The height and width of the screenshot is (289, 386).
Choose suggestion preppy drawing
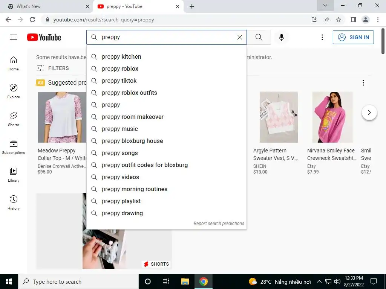click(x=166, y=213)
